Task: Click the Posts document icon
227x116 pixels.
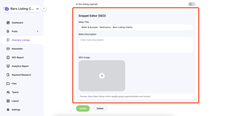Action: coord(8,31)
